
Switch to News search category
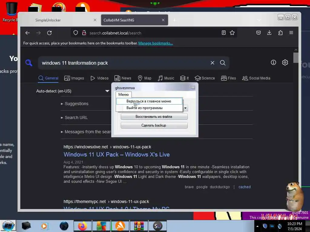(x=123, y=78)
